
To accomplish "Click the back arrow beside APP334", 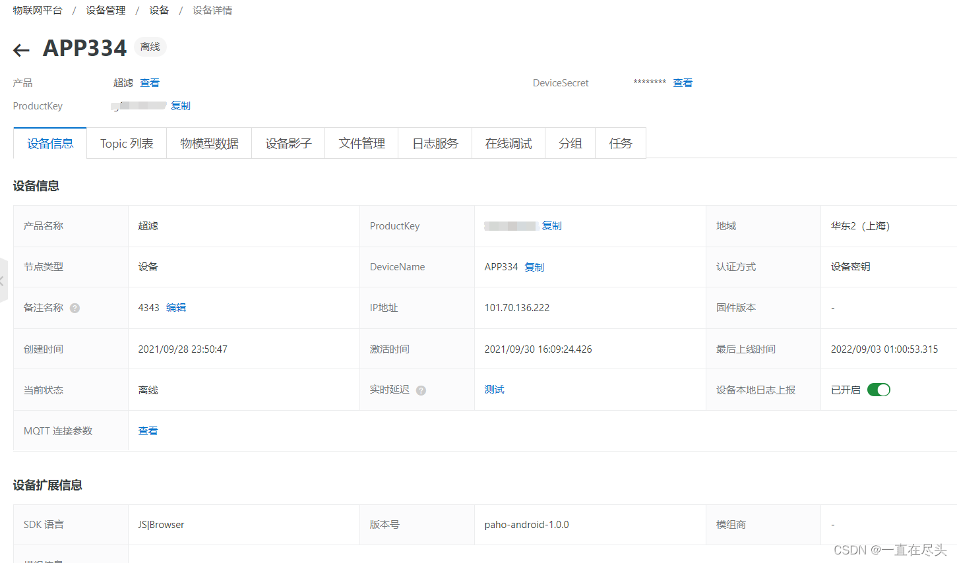I will (22, 50).
